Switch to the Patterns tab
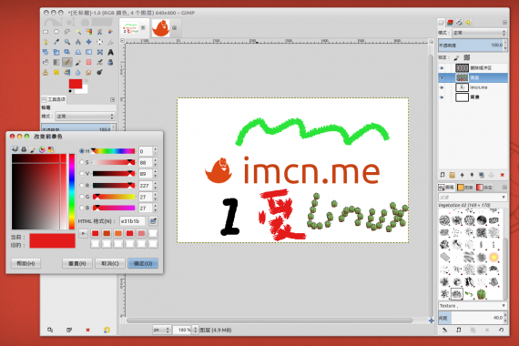 (465, 187)
